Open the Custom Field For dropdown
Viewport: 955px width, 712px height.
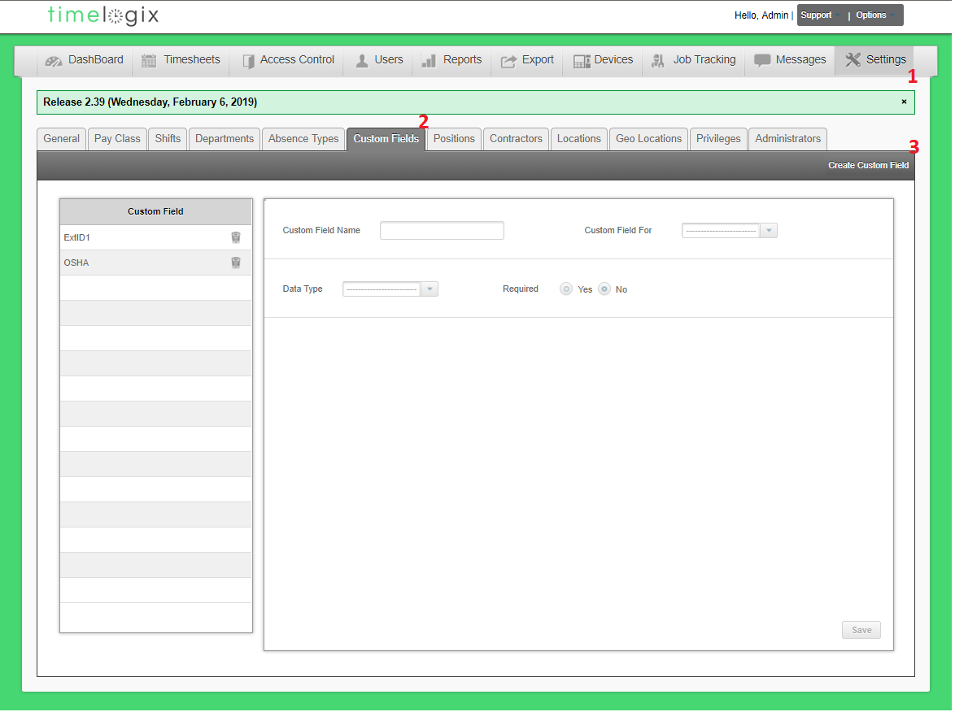(730, 231)
